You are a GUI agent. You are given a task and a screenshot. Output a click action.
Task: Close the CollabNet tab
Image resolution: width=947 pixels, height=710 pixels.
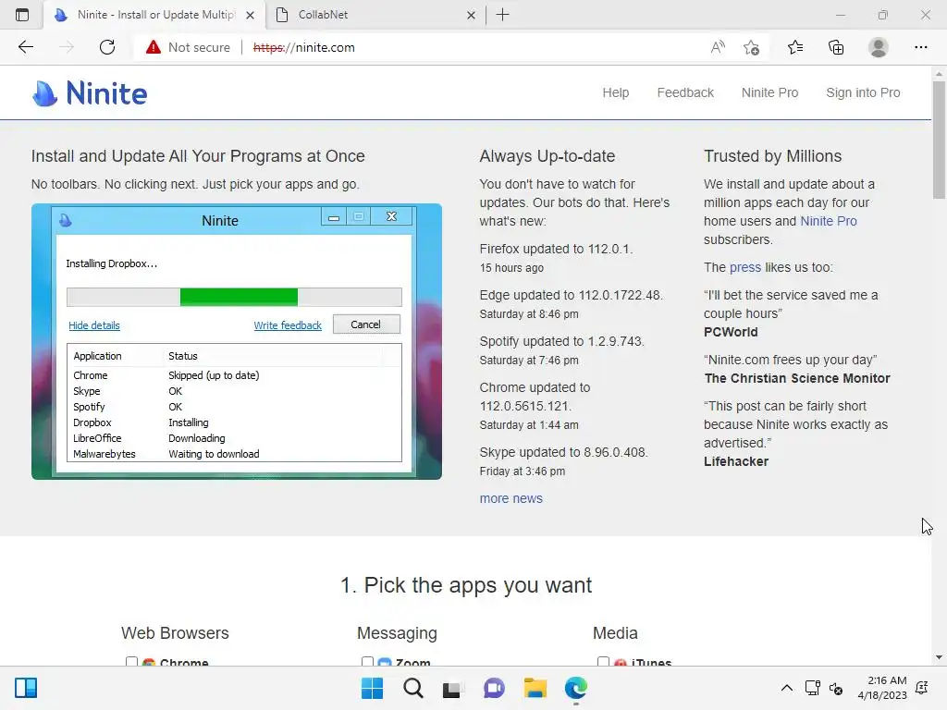(x=471, y=15)
